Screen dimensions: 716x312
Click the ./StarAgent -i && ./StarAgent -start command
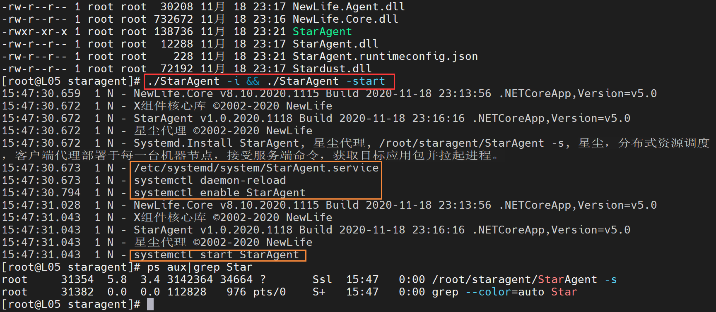(266, 81)
